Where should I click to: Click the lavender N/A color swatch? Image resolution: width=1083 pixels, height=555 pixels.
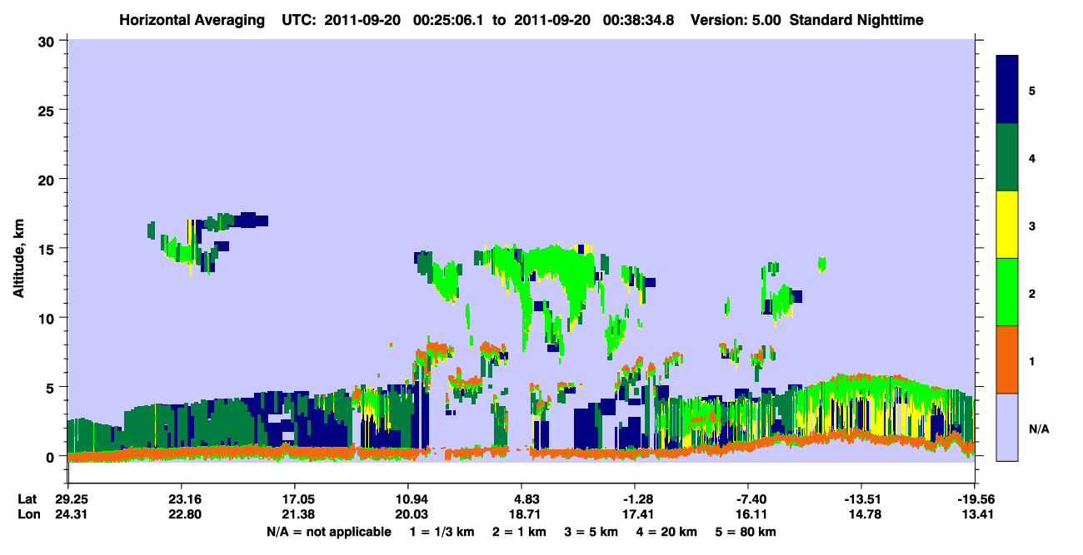pos(1007,427)
